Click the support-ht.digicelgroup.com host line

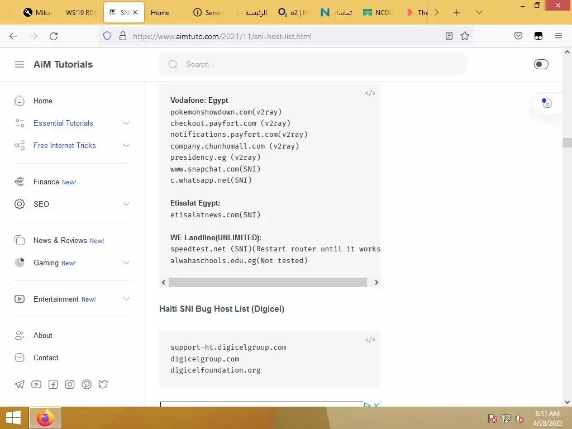pyautogui.click(x=228, y=347)
